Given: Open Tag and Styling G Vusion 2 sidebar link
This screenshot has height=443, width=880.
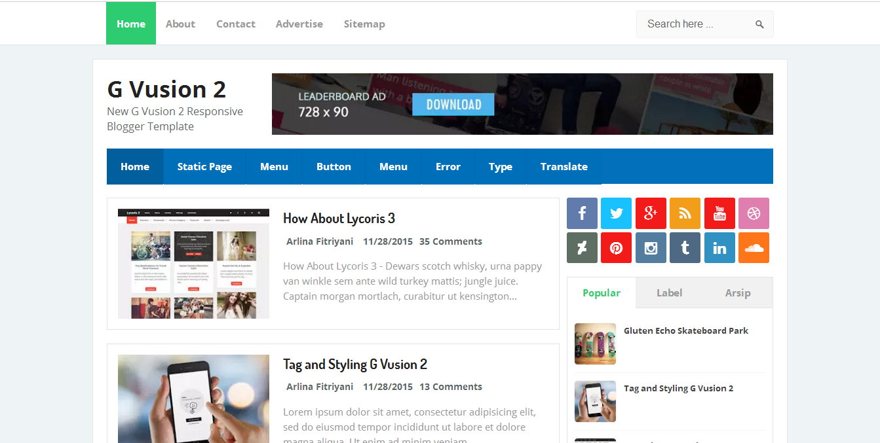Looking at the screenshot, I should [x=679, y=388].
